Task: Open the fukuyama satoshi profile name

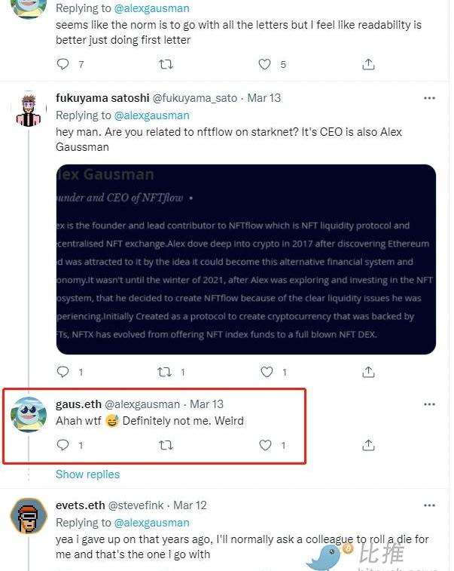Action: [102, 98]
